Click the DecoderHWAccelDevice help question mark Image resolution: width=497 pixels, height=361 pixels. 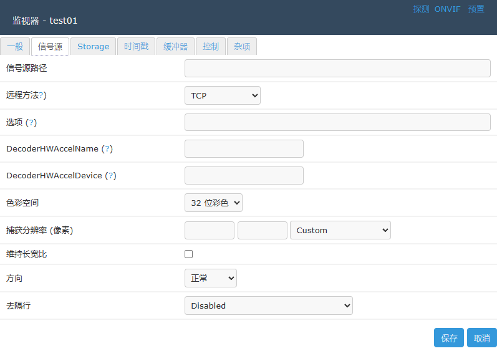click(x=110, y=176)
